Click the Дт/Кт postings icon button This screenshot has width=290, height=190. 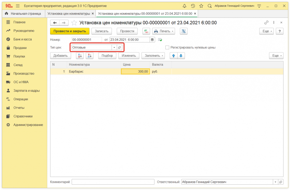[146, 31]
